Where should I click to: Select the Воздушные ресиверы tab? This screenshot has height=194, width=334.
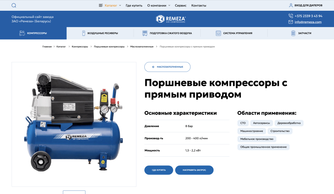point(100,33)
